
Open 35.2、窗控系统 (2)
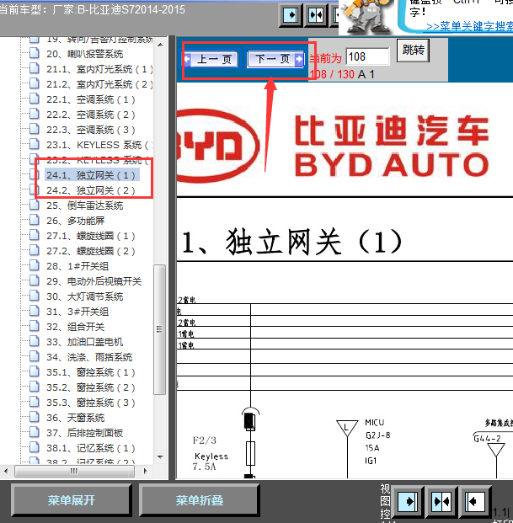click(91, 387)
